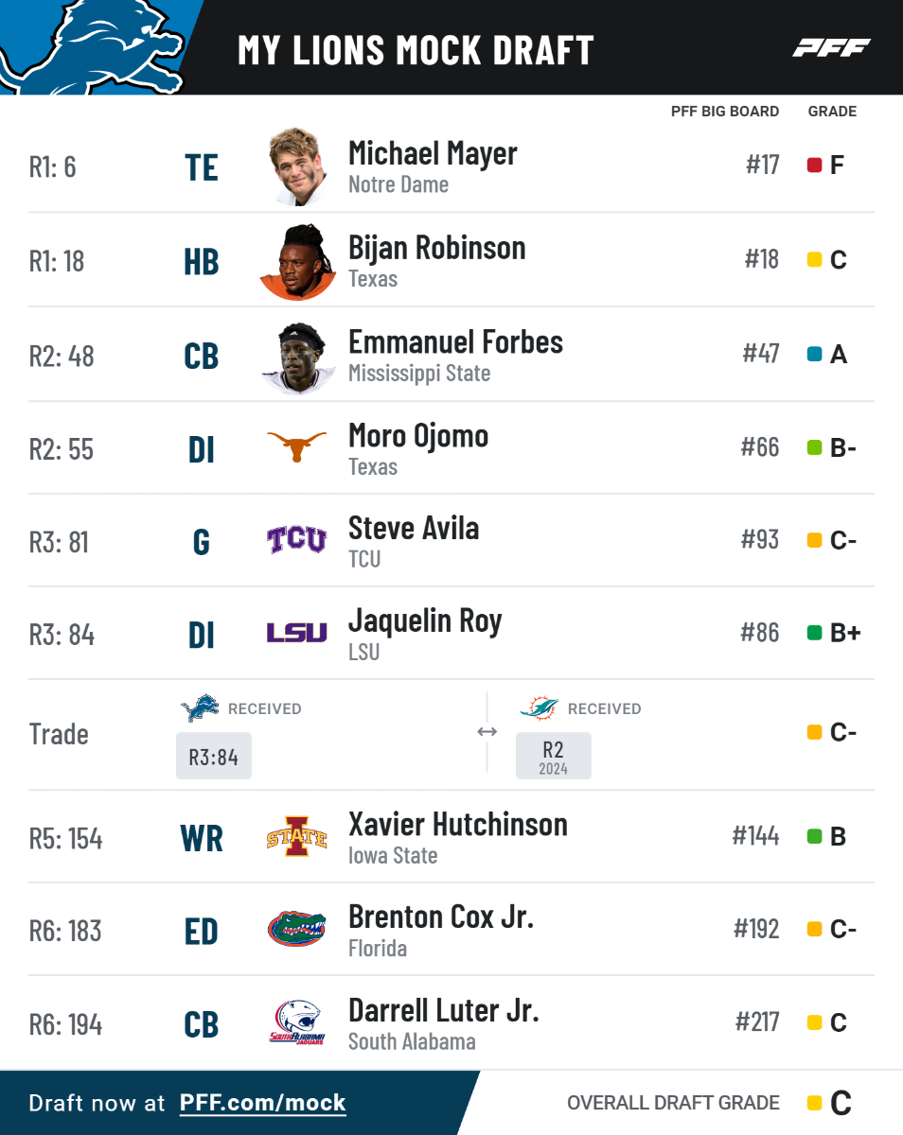Click the trade swap arrows icon
Screen dimensions: 903x1135
pos(487,732)
